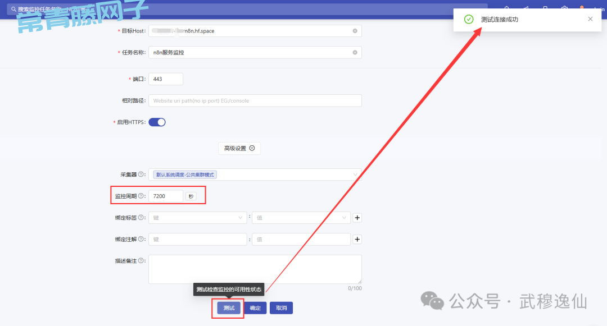Open the 采集器 collector dropdown
The width and height of the screenshot is (607, 326).
pyautogui.click(x=255, y=175)
